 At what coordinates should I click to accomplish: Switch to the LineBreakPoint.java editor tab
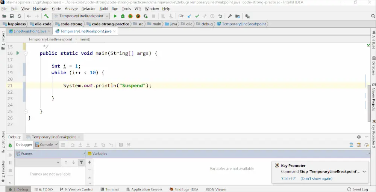pyautogui.click(x=30, y=31)
